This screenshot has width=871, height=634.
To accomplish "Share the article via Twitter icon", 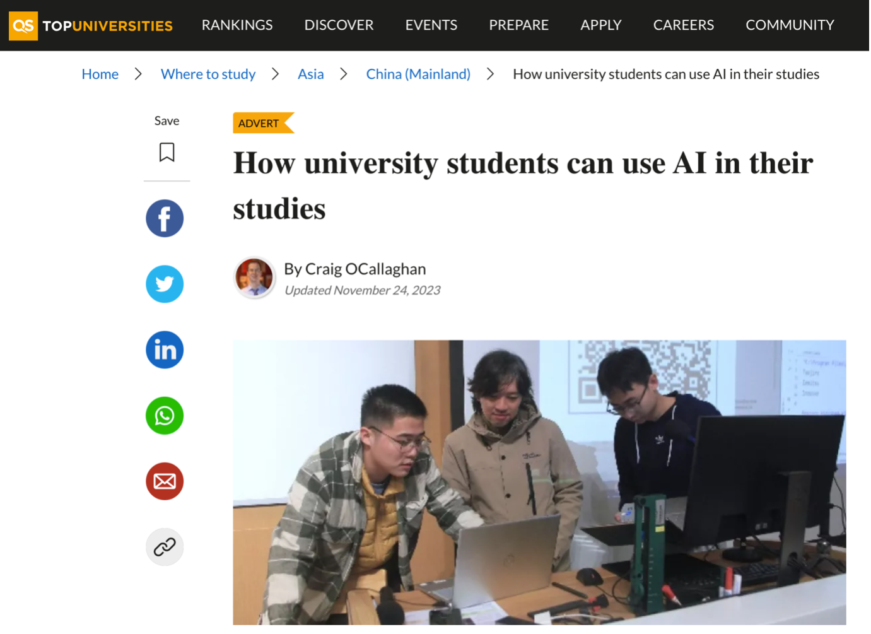I will point(165,285).
